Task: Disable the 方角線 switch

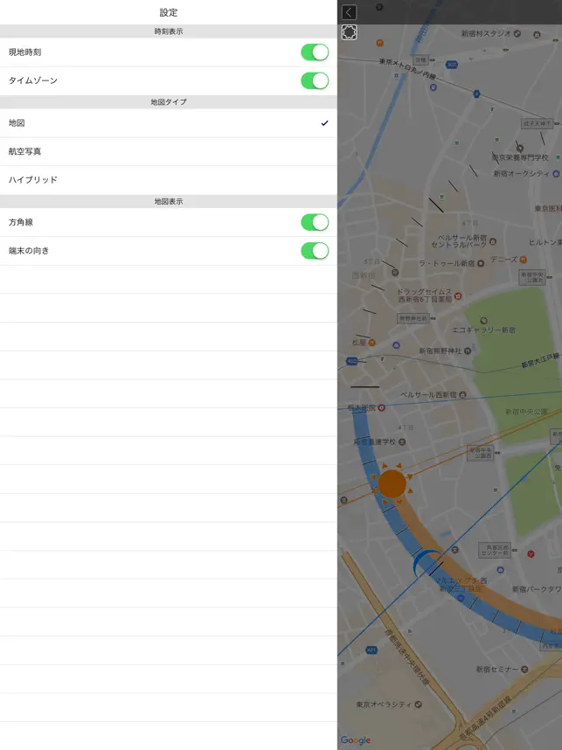Action: [x=315, y=222]
